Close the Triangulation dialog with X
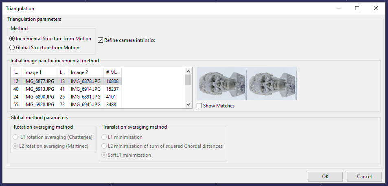 376,8
